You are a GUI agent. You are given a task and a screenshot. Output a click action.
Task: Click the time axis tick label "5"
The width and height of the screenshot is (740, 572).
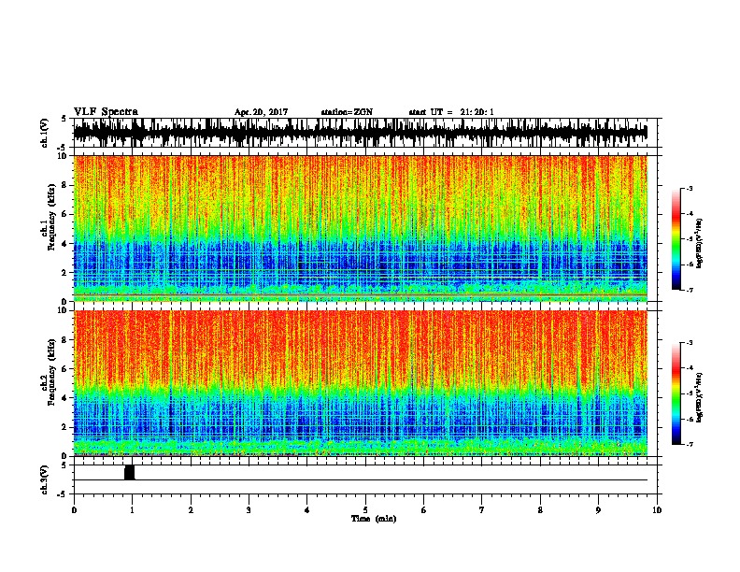(x=365, y=510)
